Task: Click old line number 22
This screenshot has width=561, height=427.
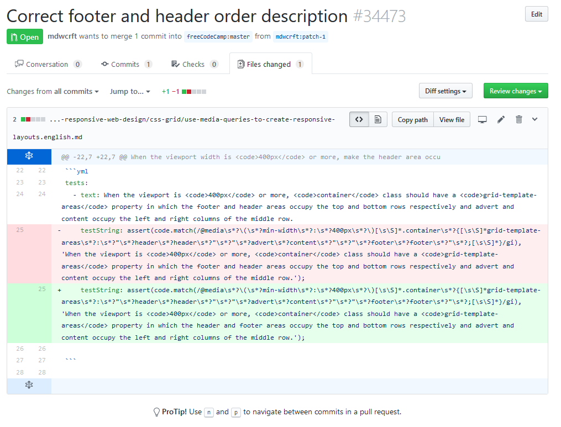Action: 20,170
